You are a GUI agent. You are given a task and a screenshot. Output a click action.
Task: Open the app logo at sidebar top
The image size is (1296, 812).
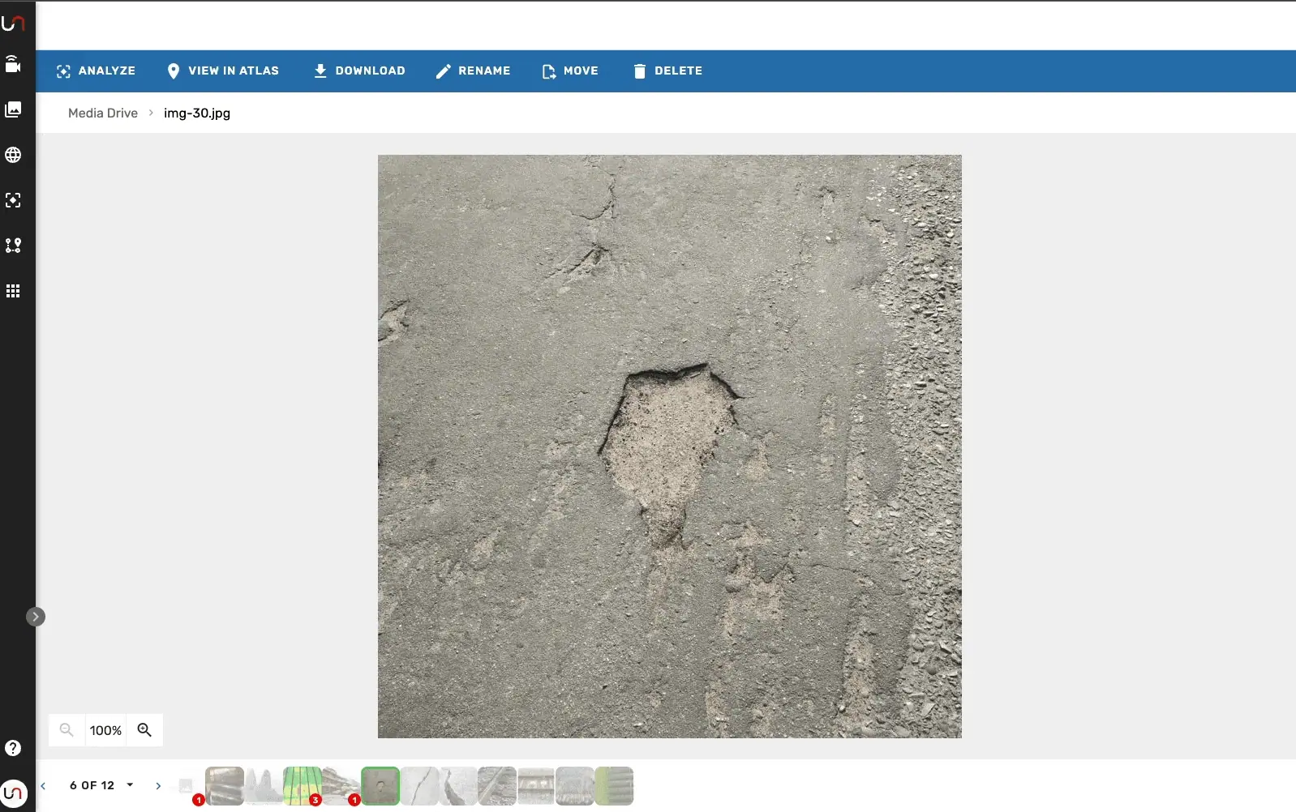click(14, 23)
